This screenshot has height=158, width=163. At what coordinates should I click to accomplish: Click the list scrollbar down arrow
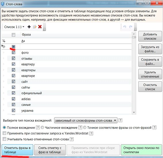(134, 112)
